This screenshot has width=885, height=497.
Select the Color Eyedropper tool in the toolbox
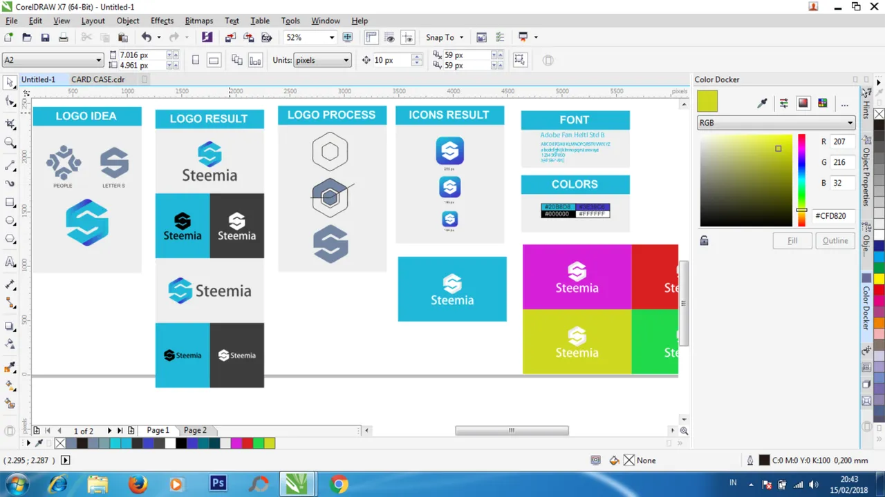click(x=10, y=367)
